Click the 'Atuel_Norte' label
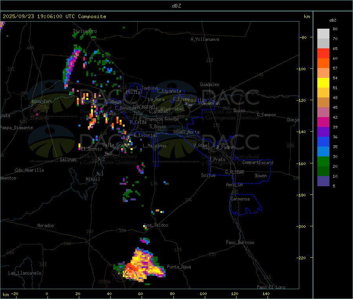353x299 pixels. (x=186, y=132)
